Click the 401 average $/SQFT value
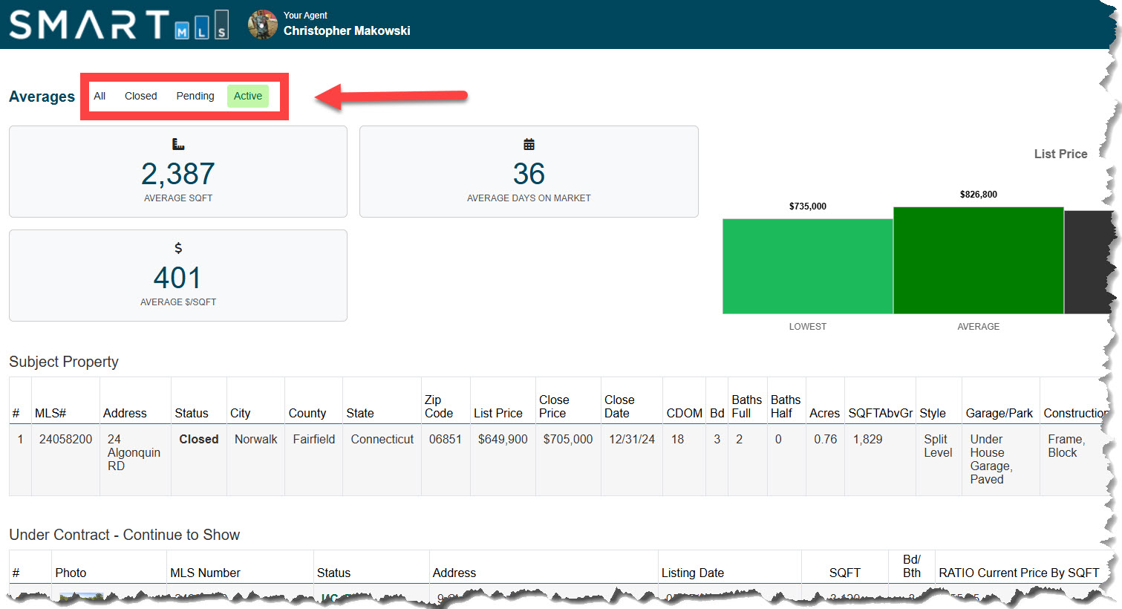 [x=177, y=278]
